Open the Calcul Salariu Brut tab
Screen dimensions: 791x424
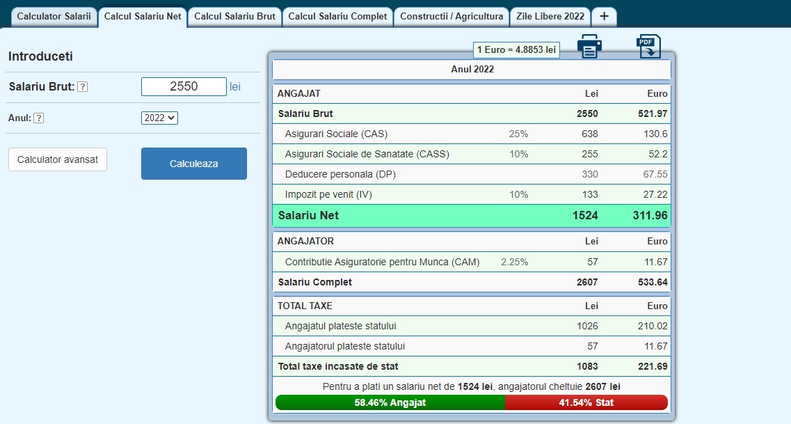tap(234, 17)
